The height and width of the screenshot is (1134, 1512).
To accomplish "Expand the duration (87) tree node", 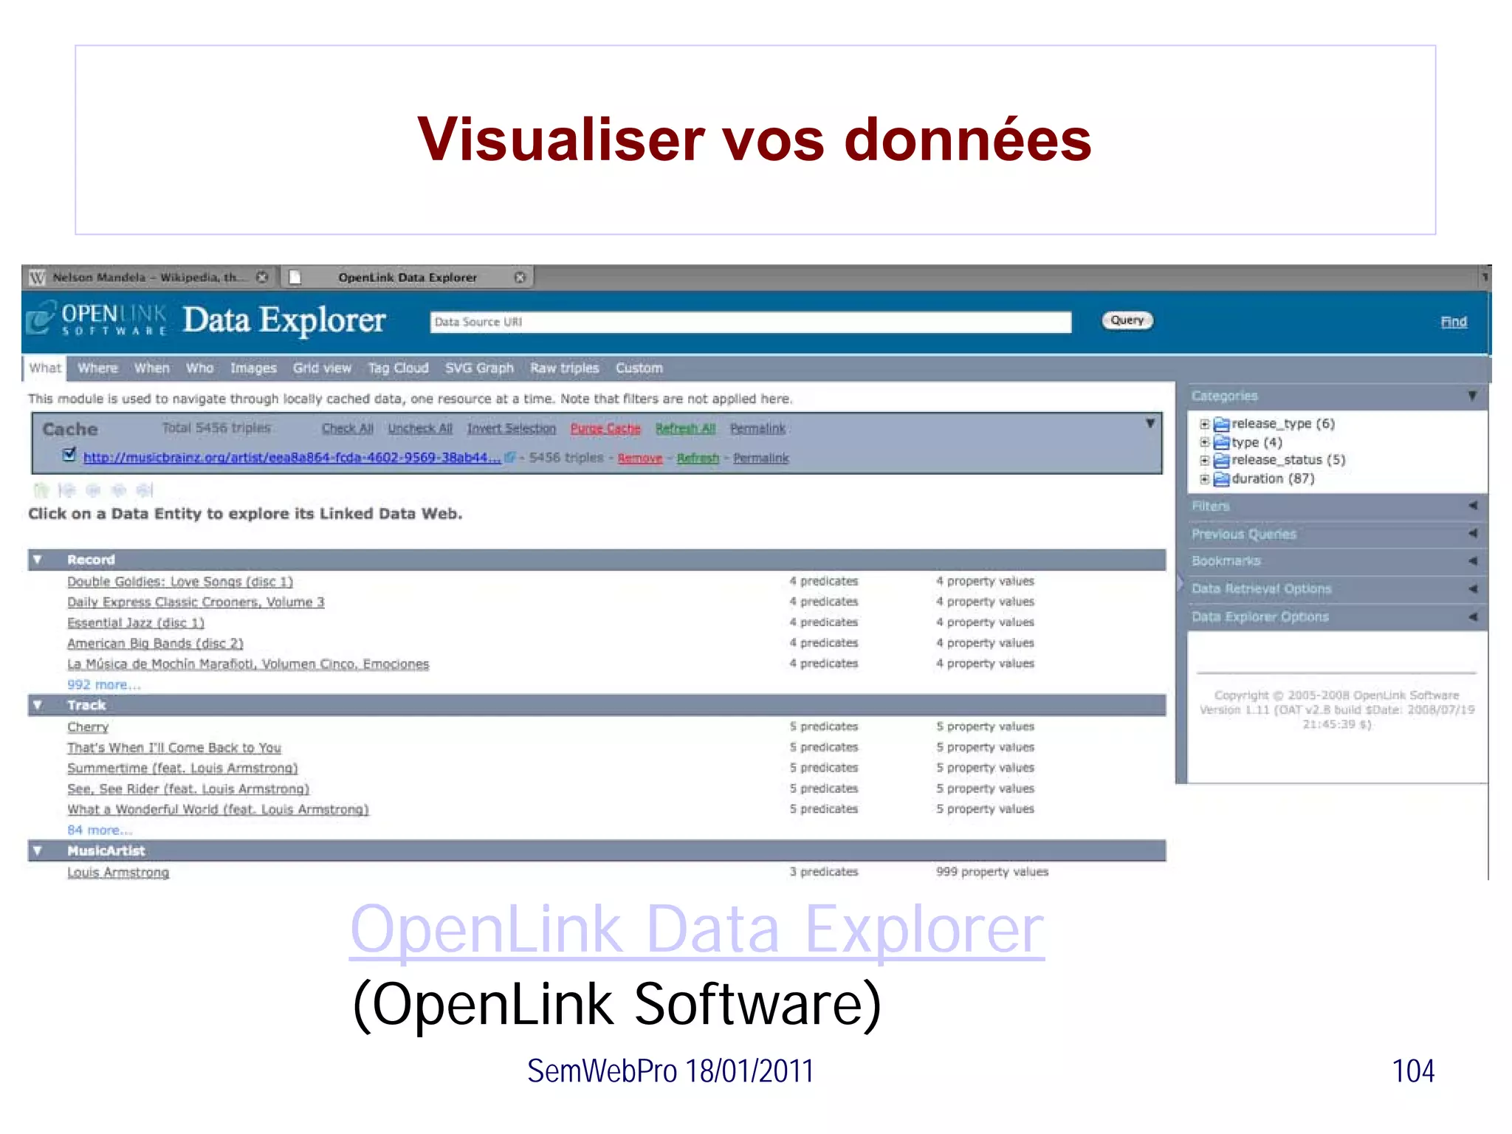I will click(x=1204, y=478).
